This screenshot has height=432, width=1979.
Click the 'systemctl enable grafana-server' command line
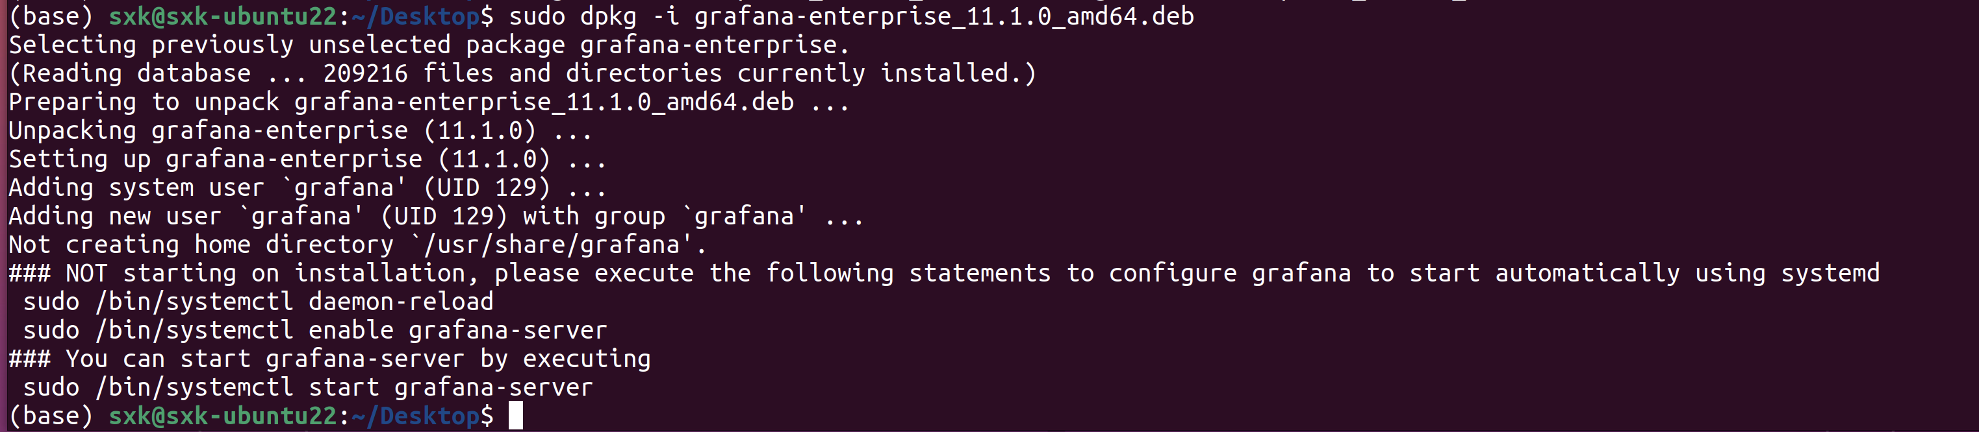click(x=315, y=330)
